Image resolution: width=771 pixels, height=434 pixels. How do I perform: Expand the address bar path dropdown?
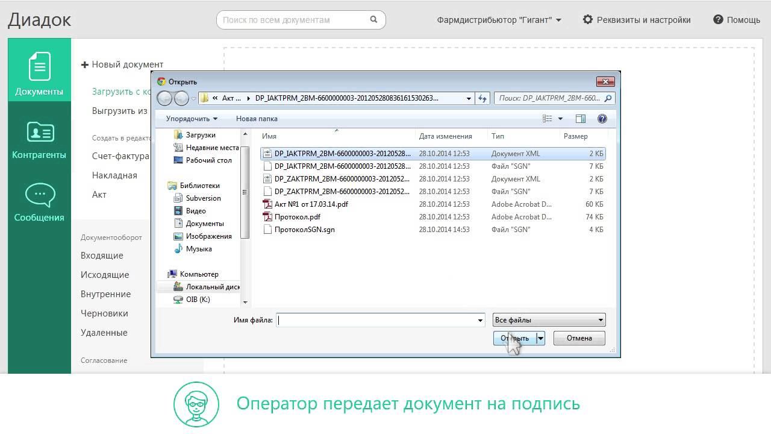pos(469,98)
